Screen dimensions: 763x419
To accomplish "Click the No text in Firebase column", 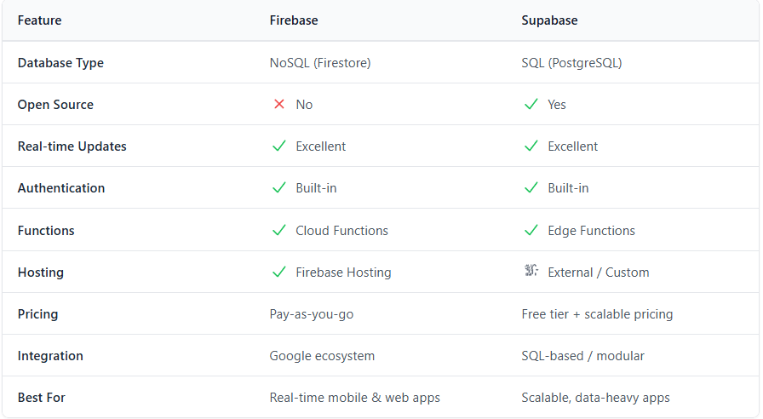I will [x=304, y=105].
